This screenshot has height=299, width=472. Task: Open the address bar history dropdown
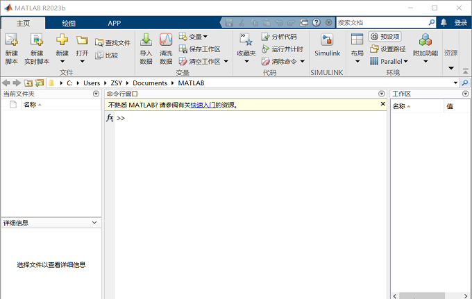pyautogui.click(x=455, y=83)
